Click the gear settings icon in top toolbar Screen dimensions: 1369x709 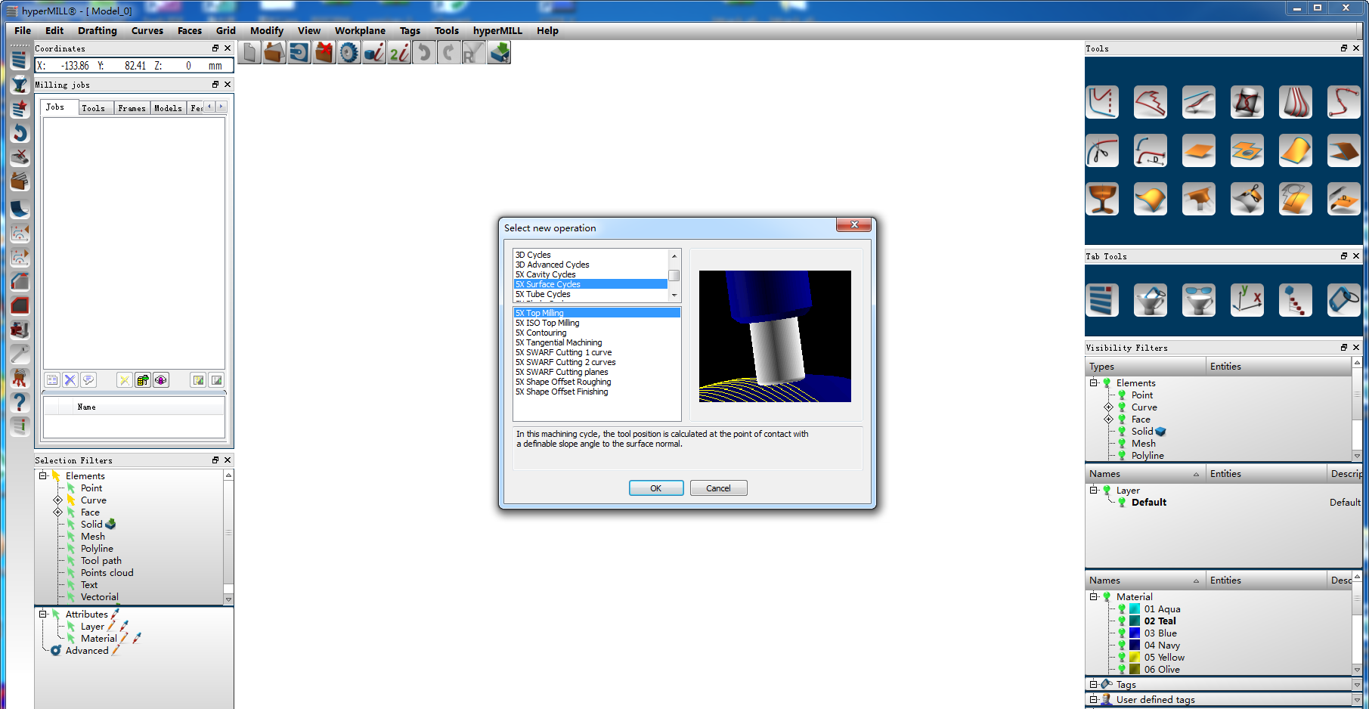(348, 53)
